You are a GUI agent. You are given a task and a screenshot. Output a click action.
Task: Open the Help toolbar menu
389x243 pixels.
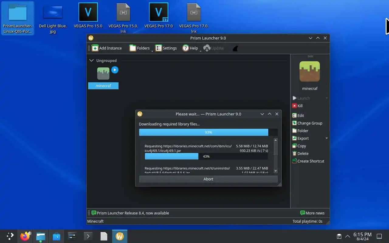coord(190,48)
